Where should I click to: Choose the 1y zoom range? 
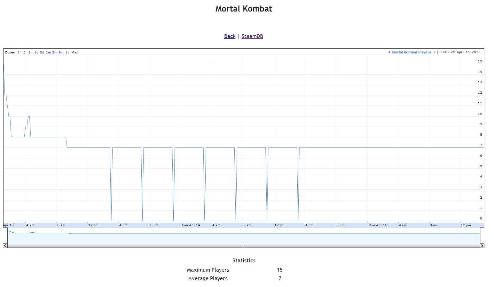67,52
